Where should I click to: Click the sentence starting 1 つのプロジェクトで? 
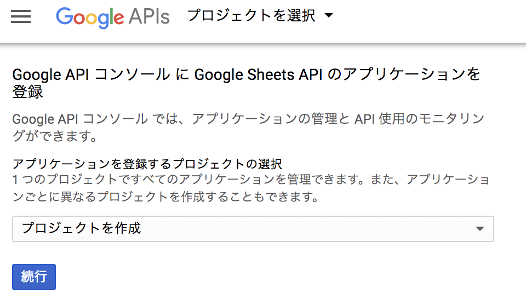[251, 180]
